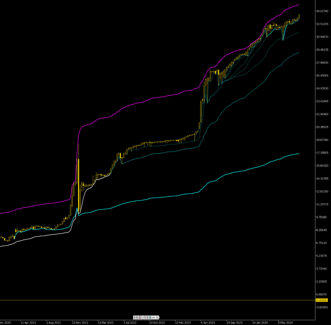The height and width of the screenshot is (325, 331).
Task: Select the yellow horizontal zero line
Action: (x=157, y=300)
